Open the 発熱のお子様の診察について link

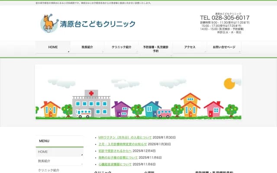(118, 158)
